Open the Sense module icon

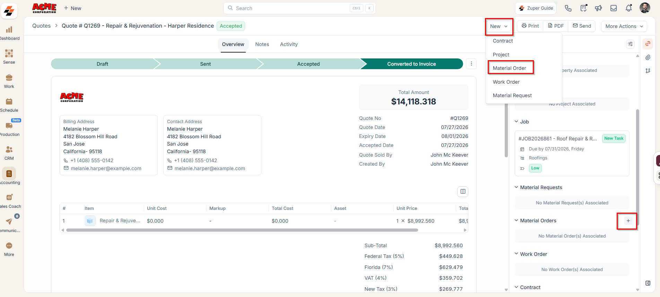click(9, 53)
